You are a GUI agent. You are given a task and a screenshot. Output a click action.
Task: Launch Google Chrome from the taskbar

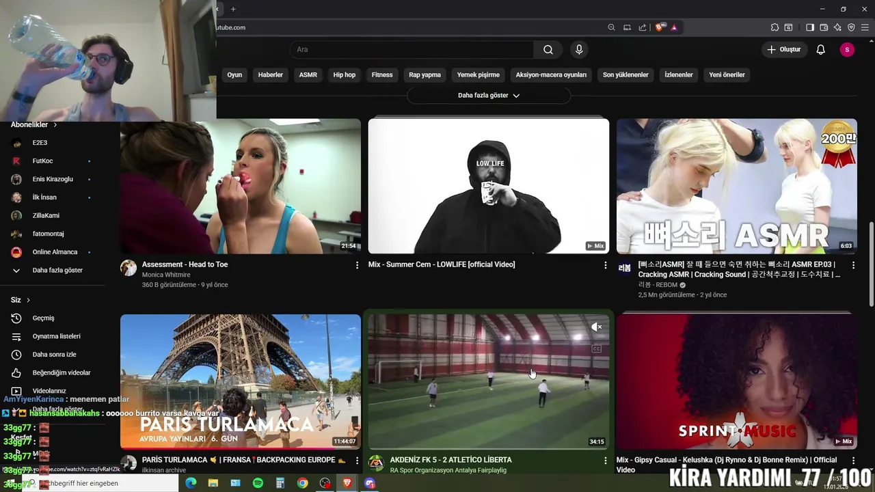(302, 483)
